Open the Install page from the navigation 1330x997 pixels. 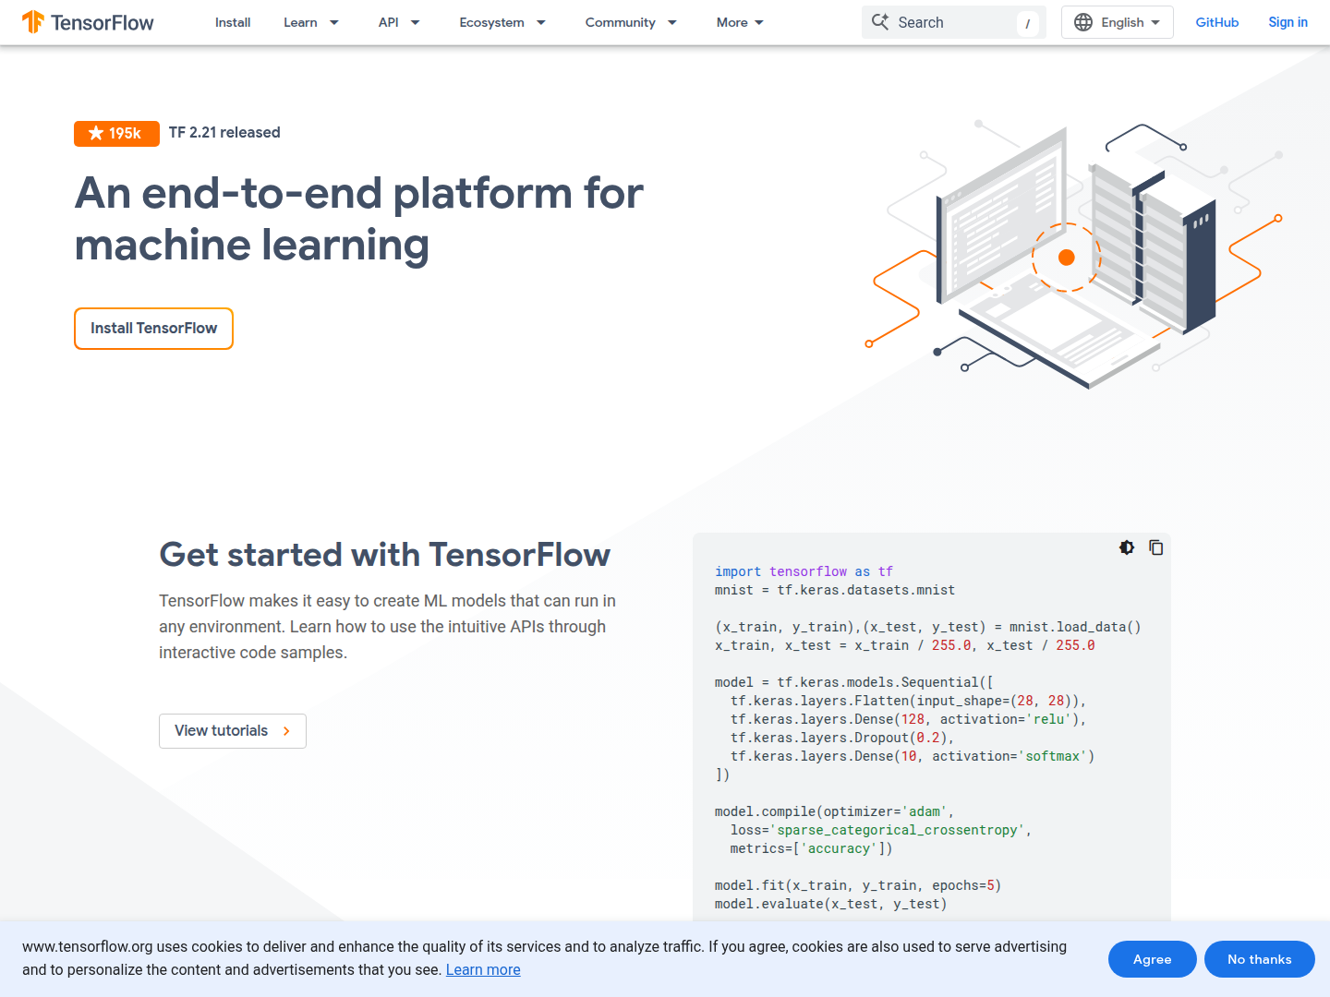click(x=233, y=22)
